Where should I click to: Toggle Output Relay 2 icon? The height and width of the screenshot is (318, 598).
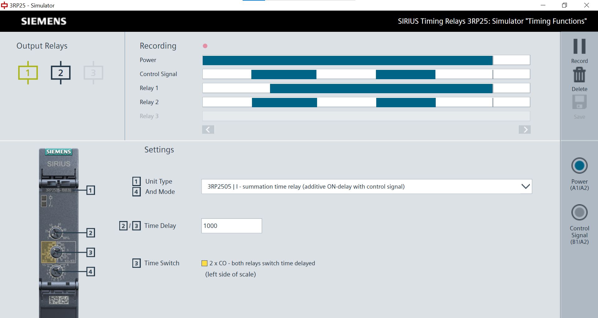[x=61, y=73]
